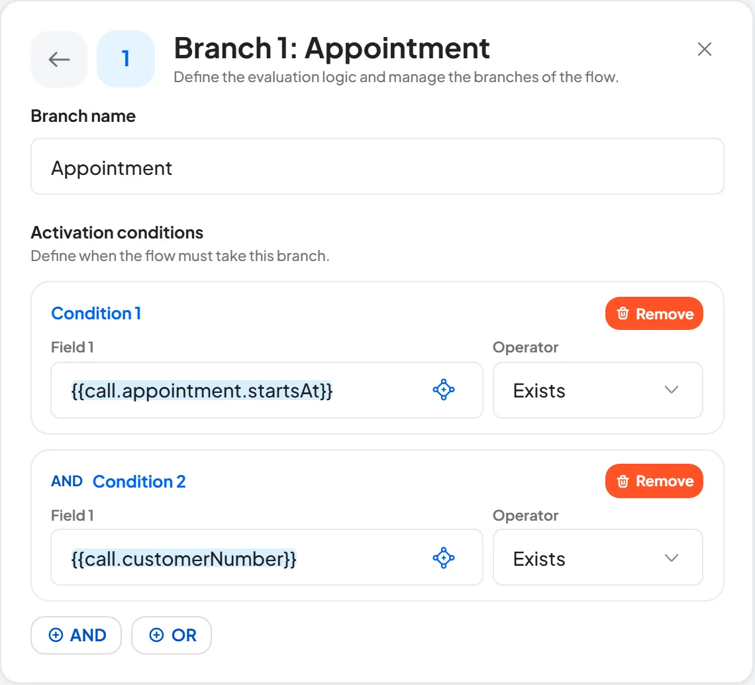
Task: Add an AND condition
Action: (76, 635)
